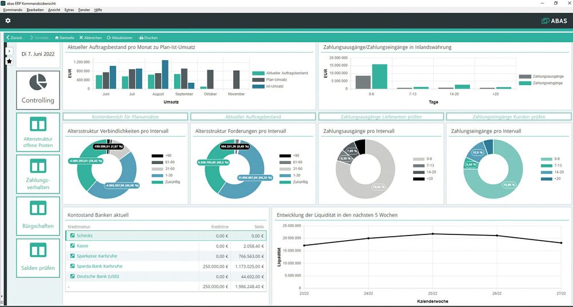573x307 pixels.
Task: Open the Kasse account link
Action: click(82, 246)
